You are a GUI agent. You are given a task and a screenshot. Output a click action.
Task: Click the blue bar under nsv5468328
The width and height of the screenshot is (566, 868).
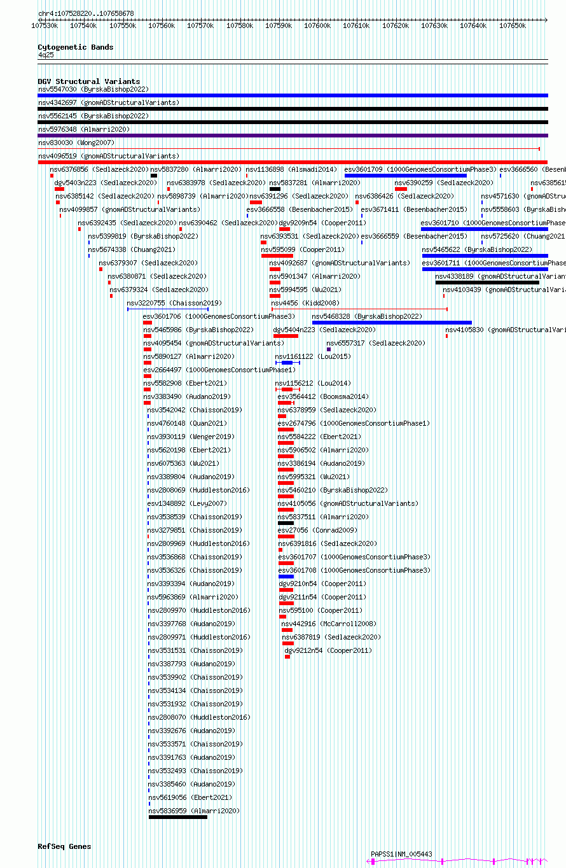tap(392, 323)
